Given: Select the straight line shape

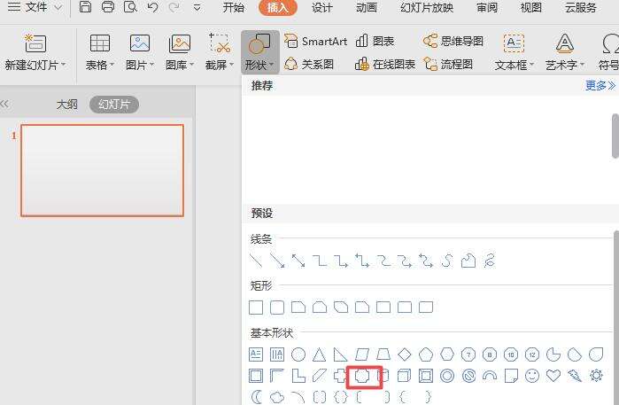Looking at the screenshot, I should [256, 261].
